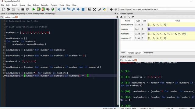The width and height of the screenshot is (195, 109).
Task: Run selection or current line icon
Action: pos(48,9)
